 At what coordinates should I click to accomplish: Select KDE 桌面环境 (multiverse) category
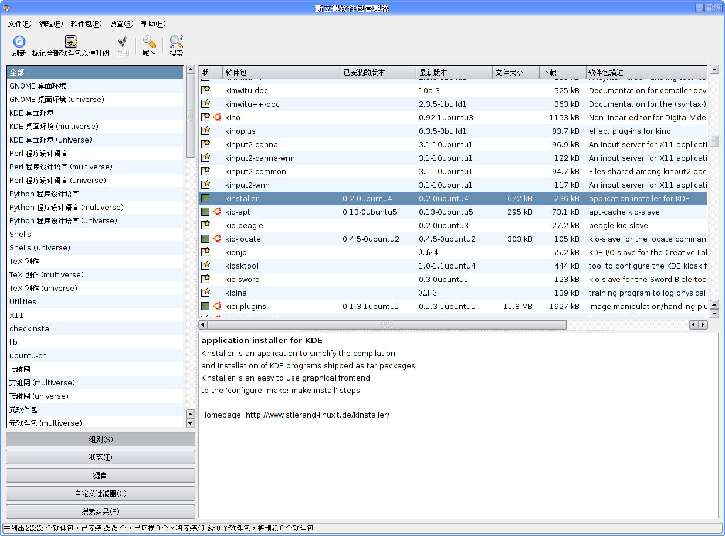(95, 127)
